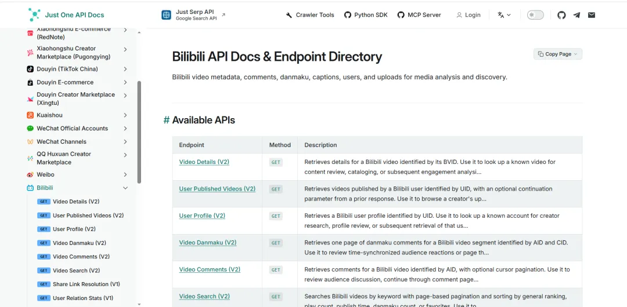The height and width of the screenshot is (307, 627).
Task: Click the Bilibili TV icon in sidebar
Action: coord(30,188)
